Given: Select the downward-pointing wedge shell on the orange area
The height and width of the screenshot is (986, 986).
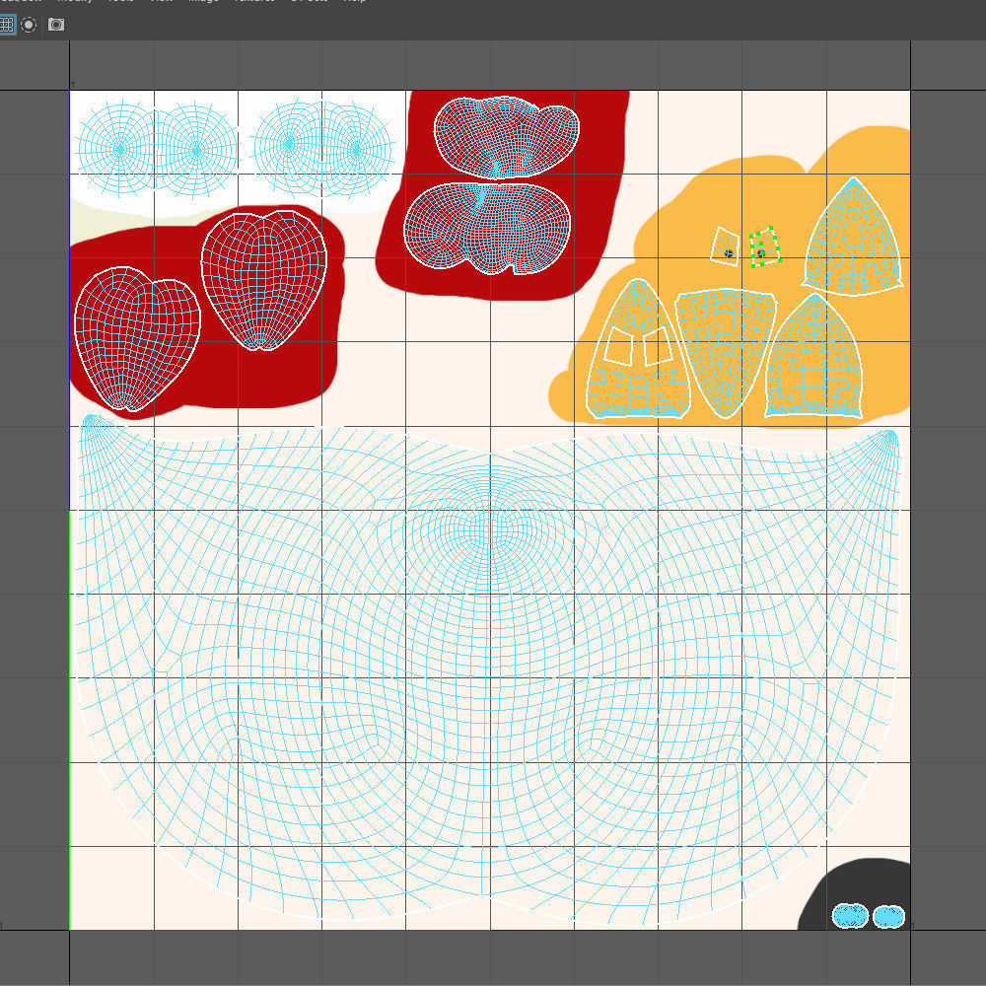Looking at the screenshot, I should click(x=726, y=353).
